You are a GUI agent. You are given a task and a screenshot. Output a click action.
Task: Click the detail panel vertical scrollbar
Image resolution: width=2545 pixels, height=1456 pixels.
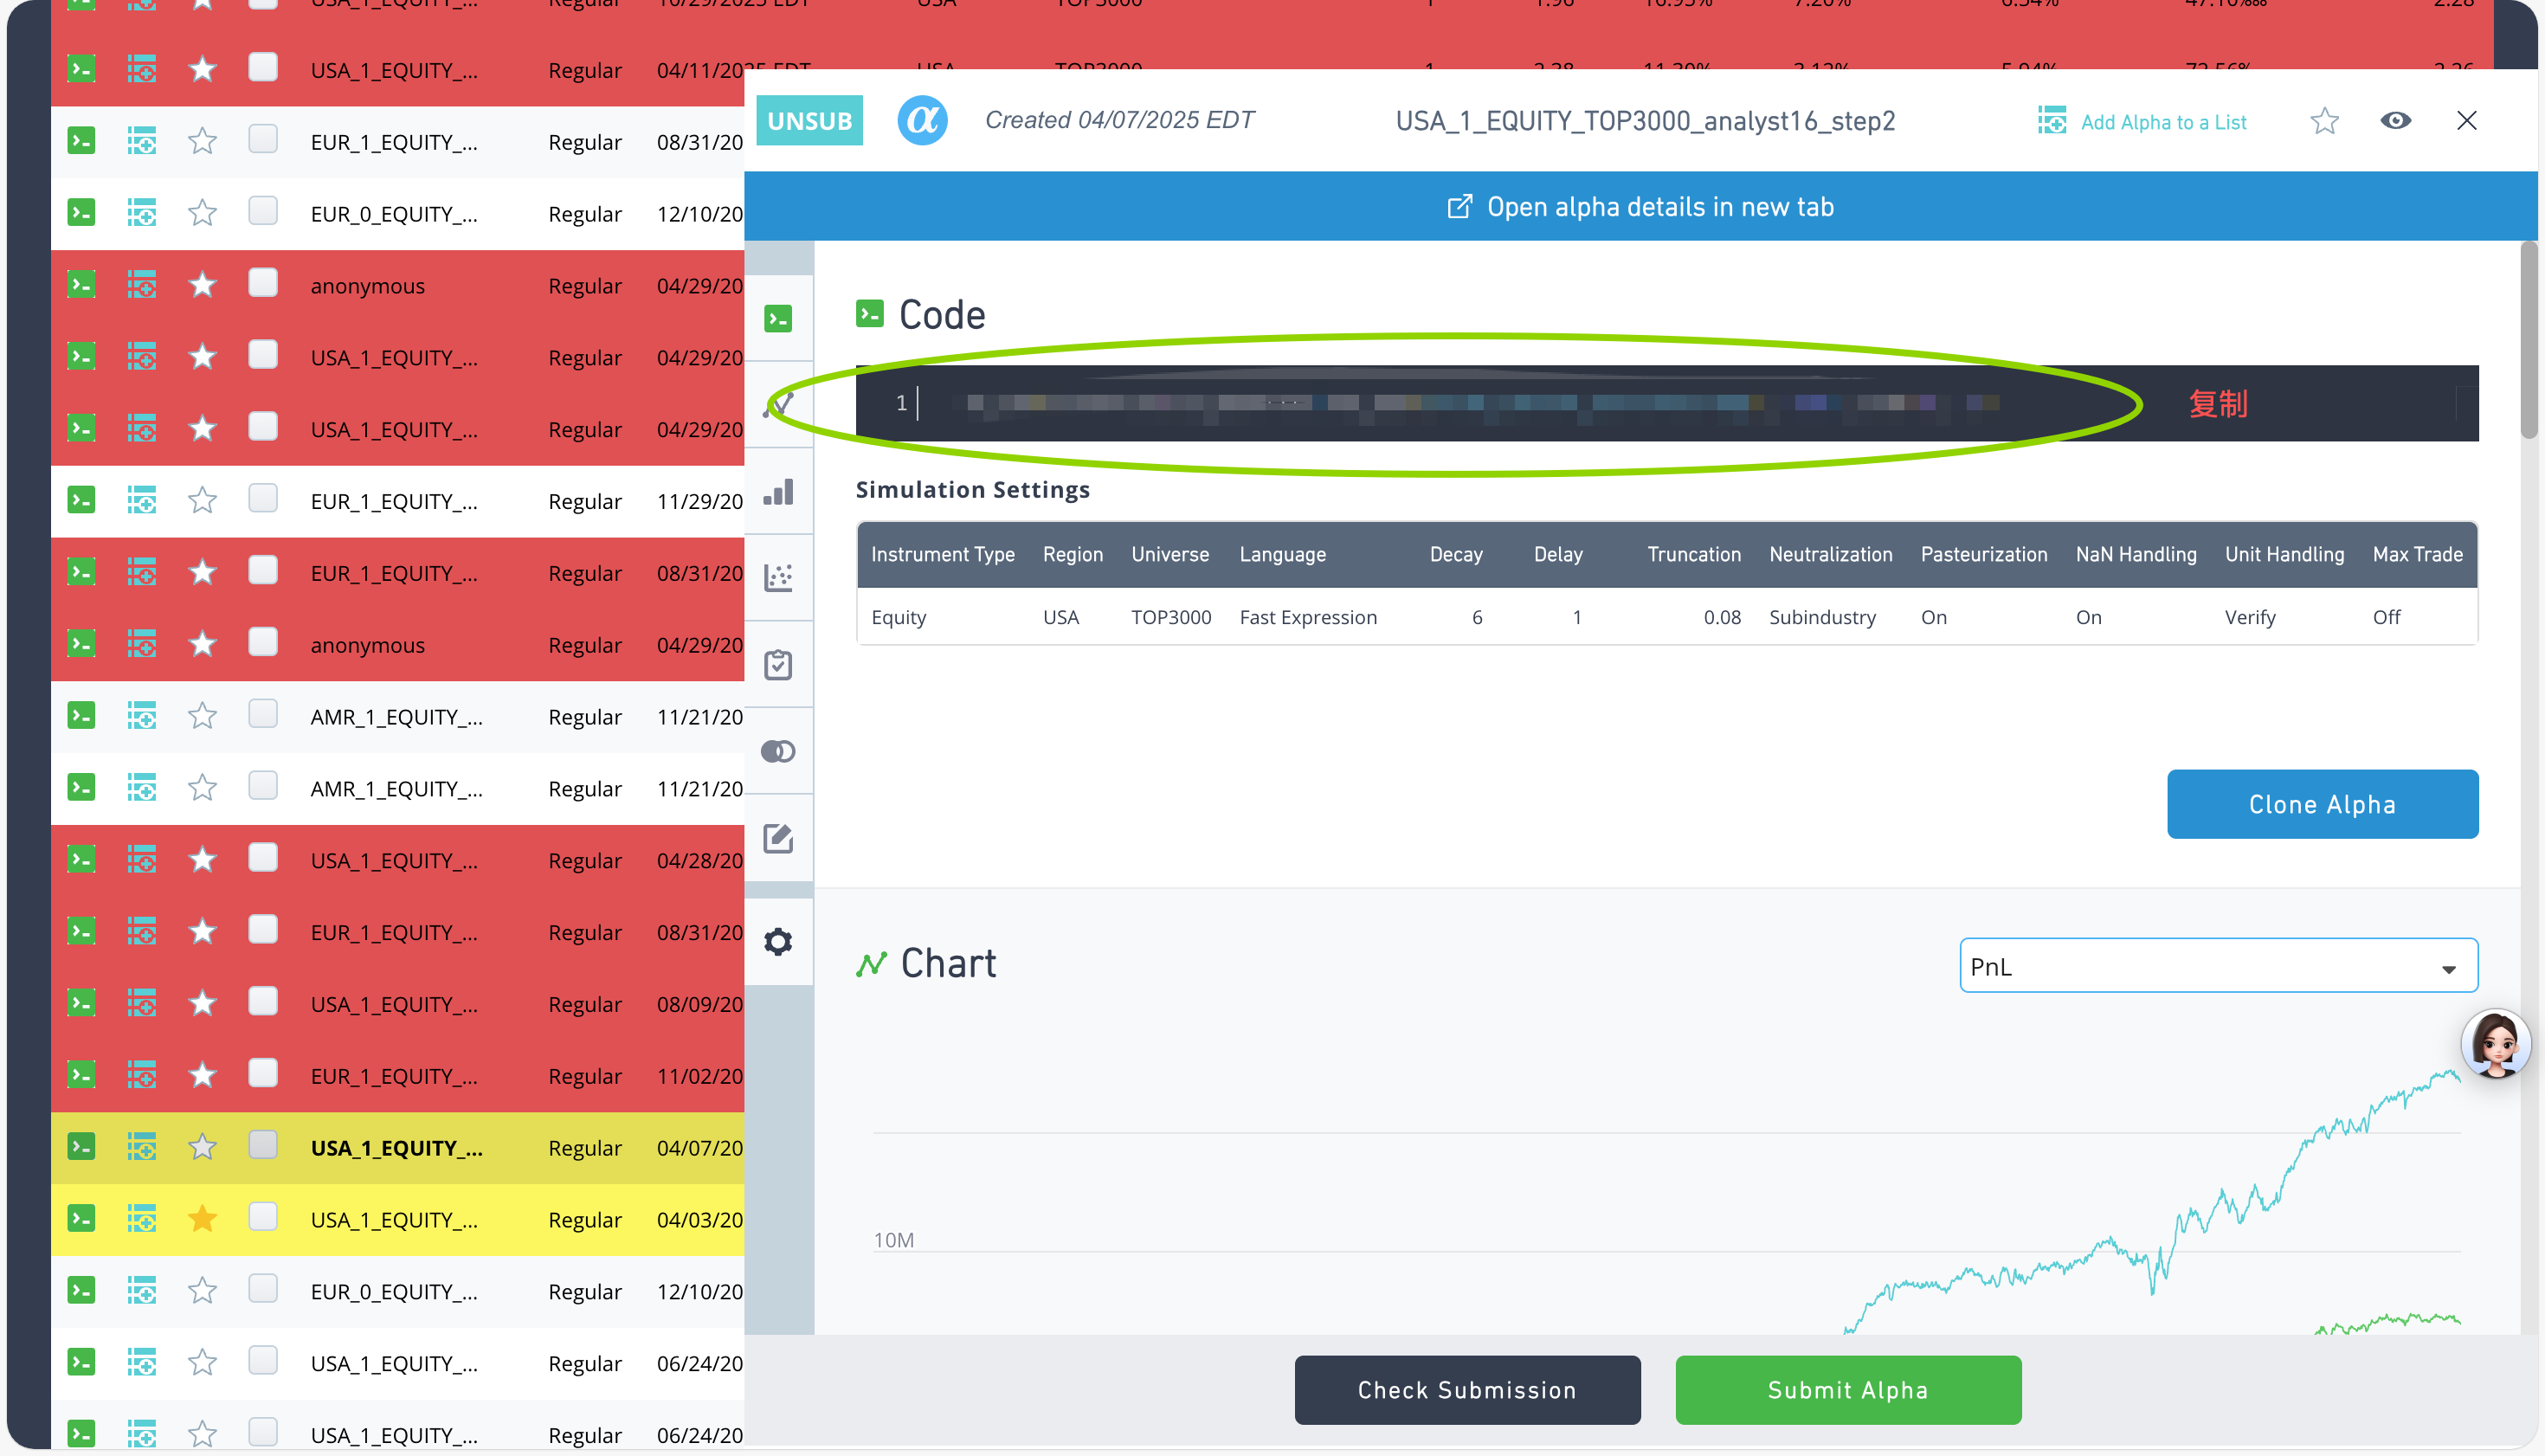pos(2529,340)
